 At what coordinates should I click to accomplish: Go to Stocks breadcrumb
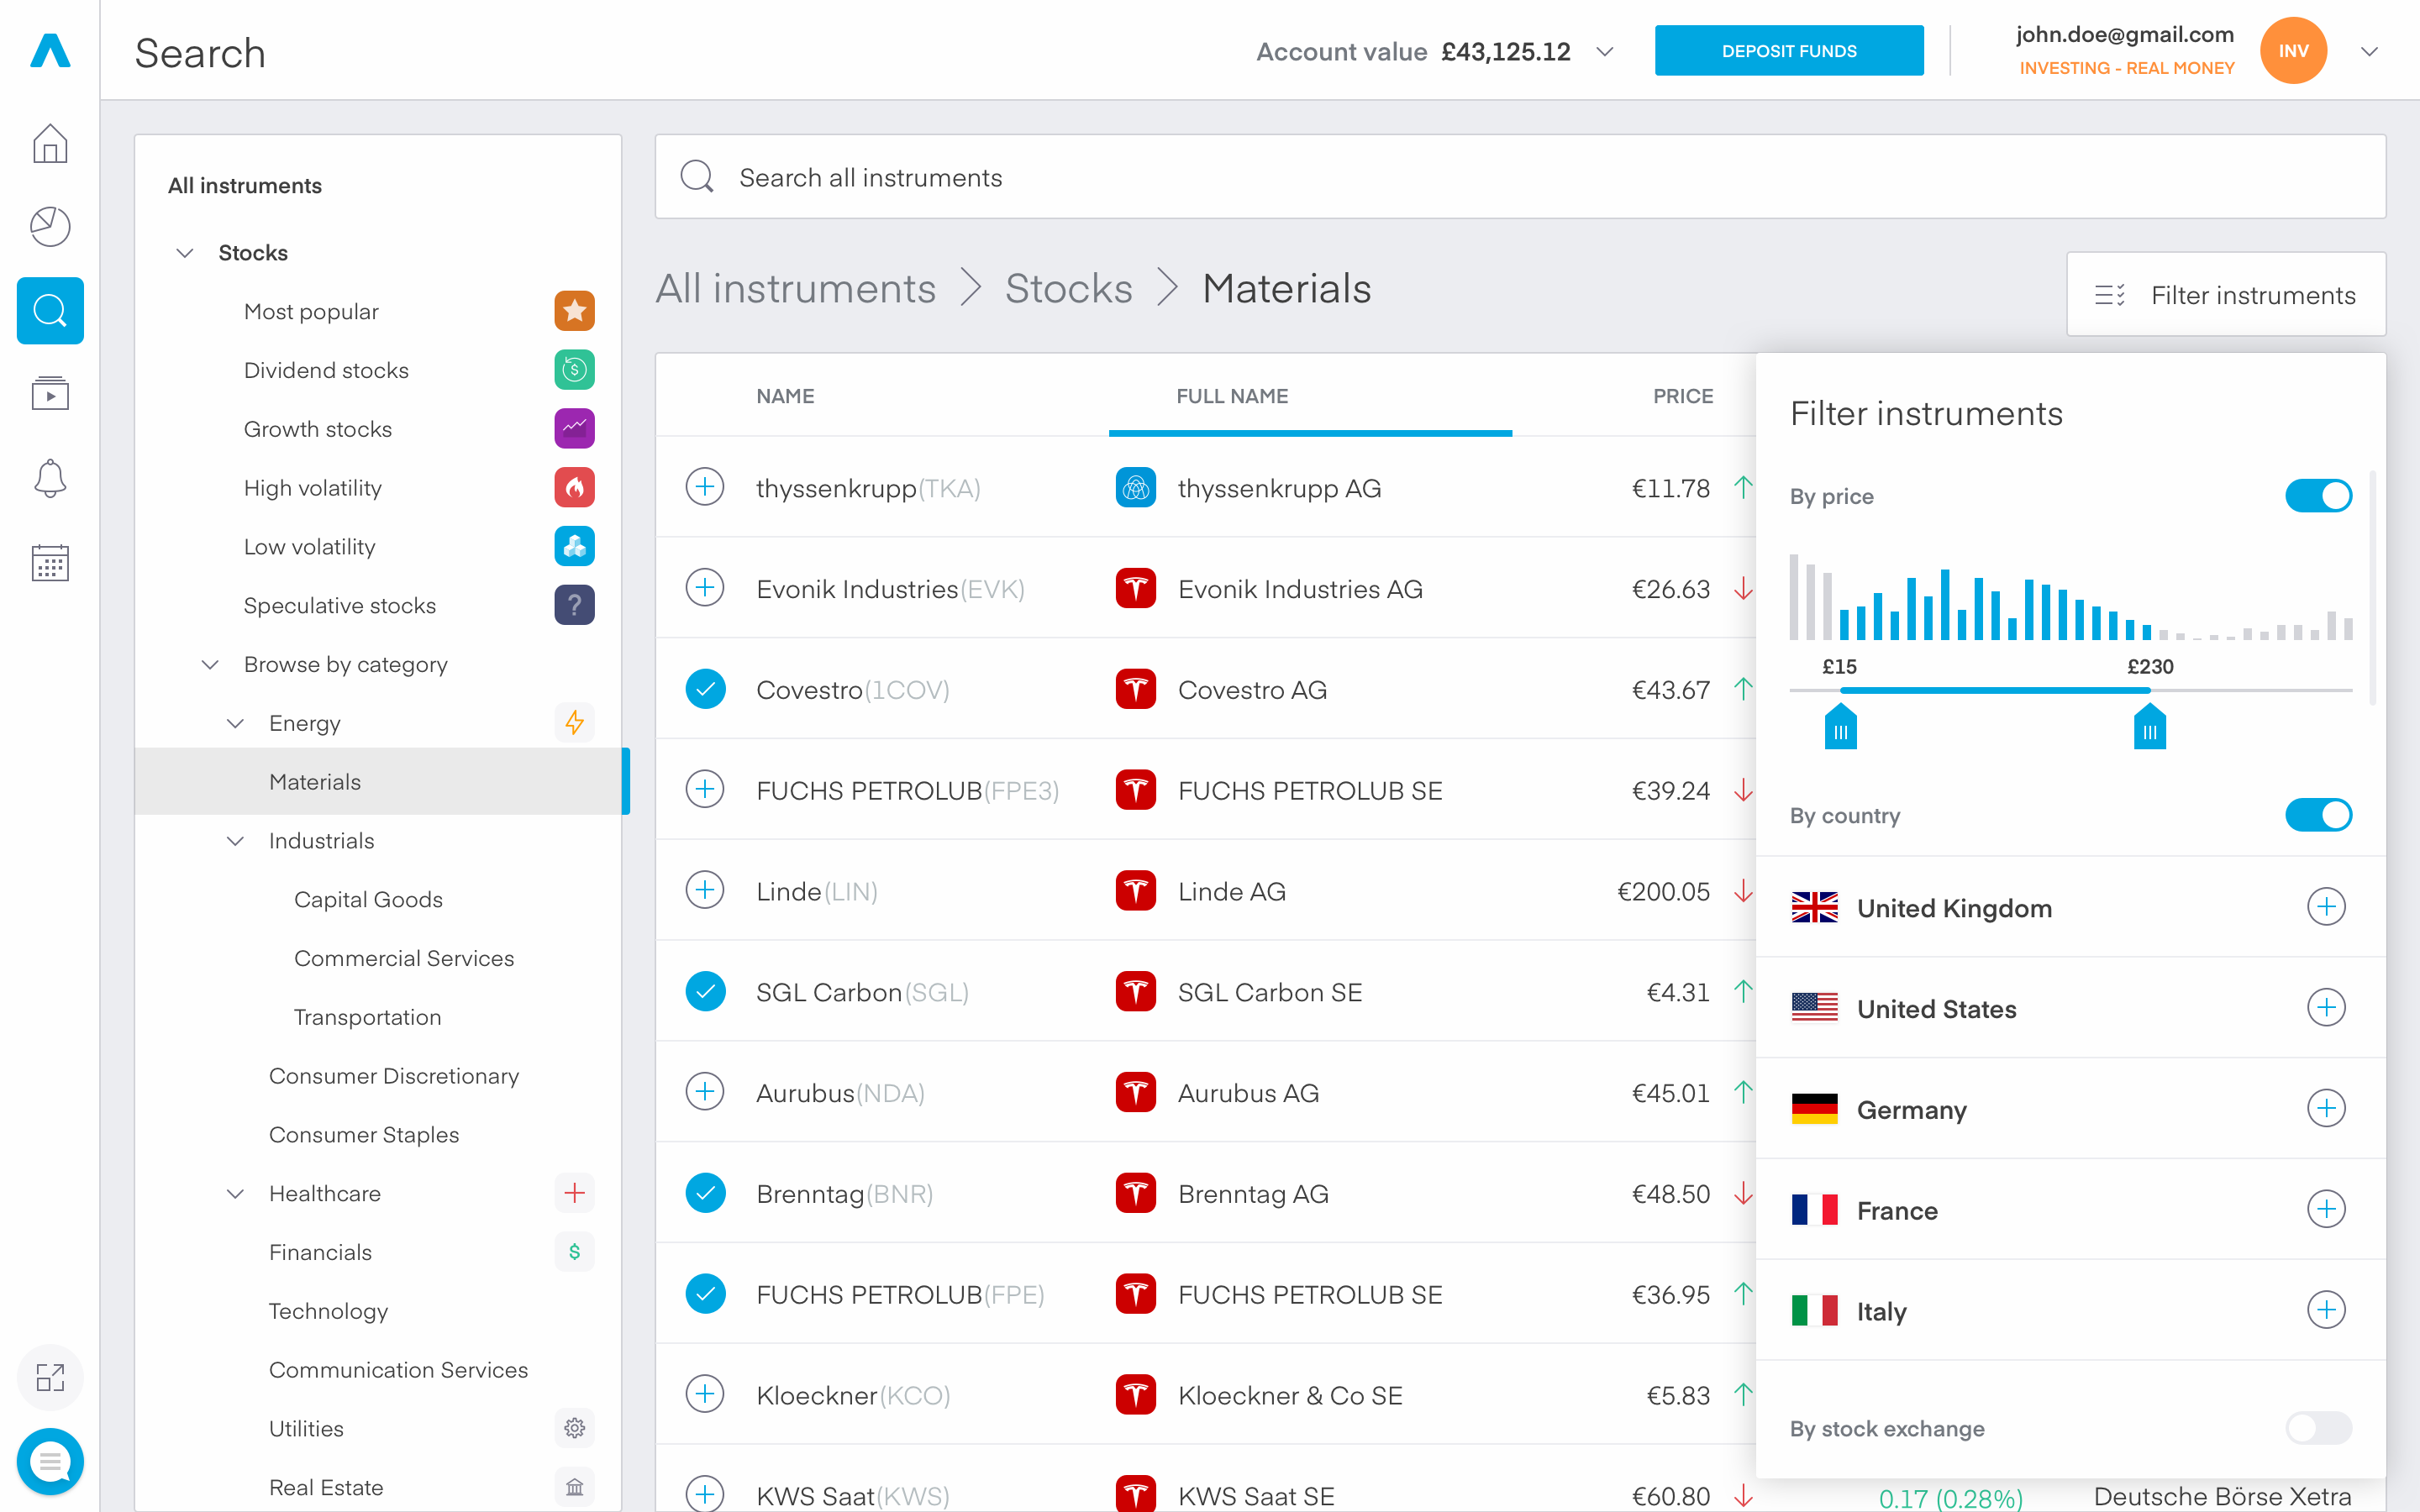pyautogui.click(x=1069, y=288)
